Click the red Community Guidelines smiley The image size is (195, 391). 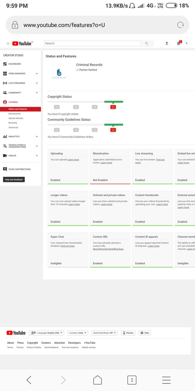tap(113, 130)
